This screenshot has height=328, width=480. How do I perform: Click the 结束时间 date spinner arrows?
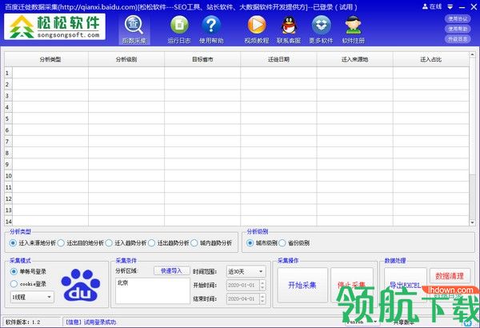pos(262,298)
